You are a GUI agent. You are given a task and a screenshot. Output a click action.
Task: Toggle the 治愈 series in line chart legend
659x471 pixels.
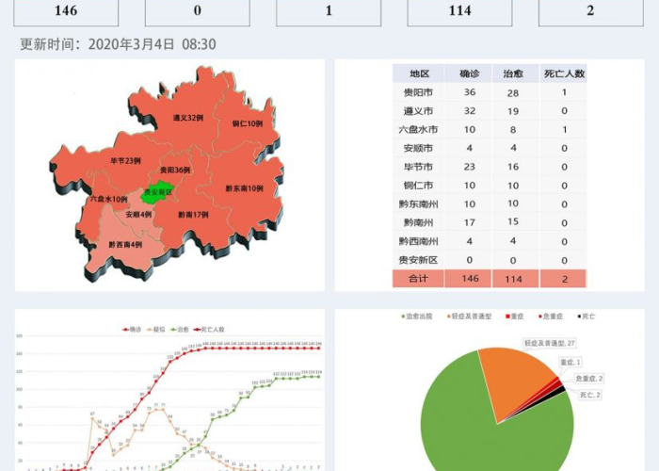pyautogui.click(x=180, y=330)
